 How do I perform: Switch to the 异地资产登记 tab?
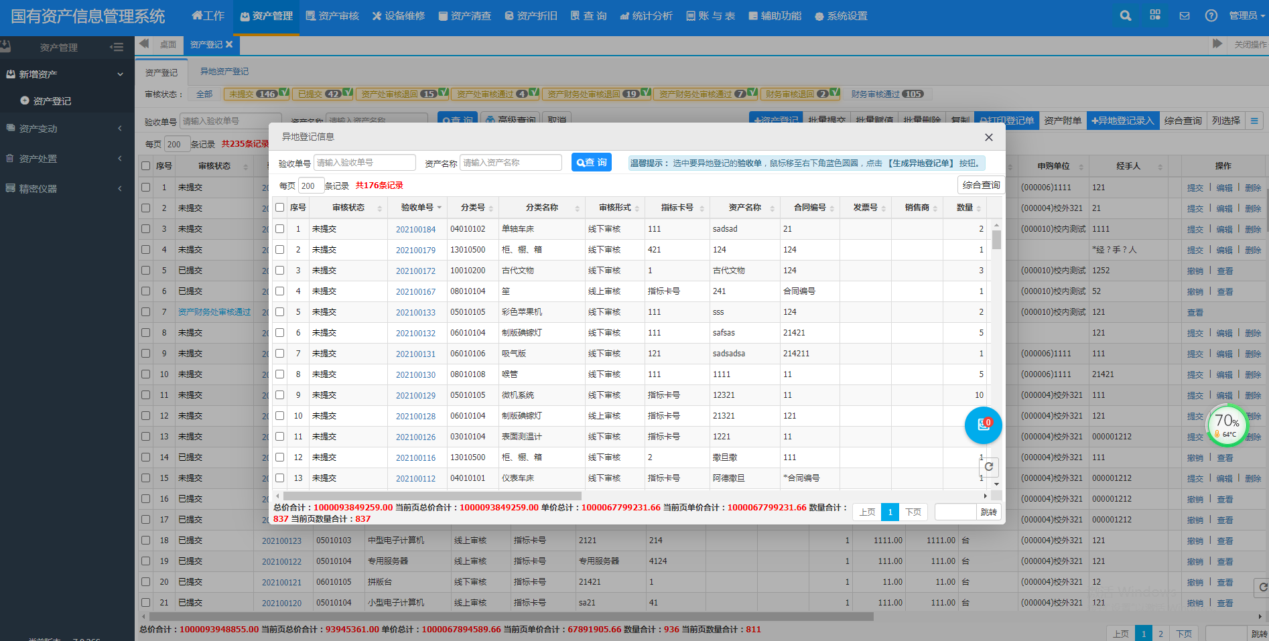pyautogui.click(x=224, y=72)
